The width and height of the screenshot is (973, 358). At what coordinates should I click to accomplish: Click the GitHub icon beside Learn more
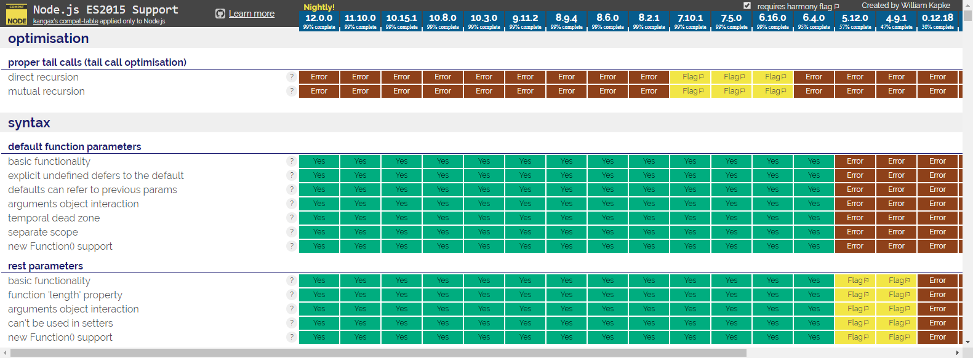coord(220,14)
